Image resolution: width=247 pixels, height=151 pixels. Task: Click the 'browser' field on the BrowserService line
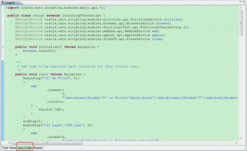click(x=163, y=23)
